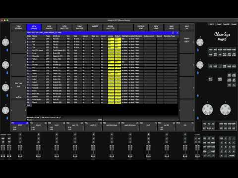Open the TIME LINE window button
The image size is (238, 178).
coord(225,66)
